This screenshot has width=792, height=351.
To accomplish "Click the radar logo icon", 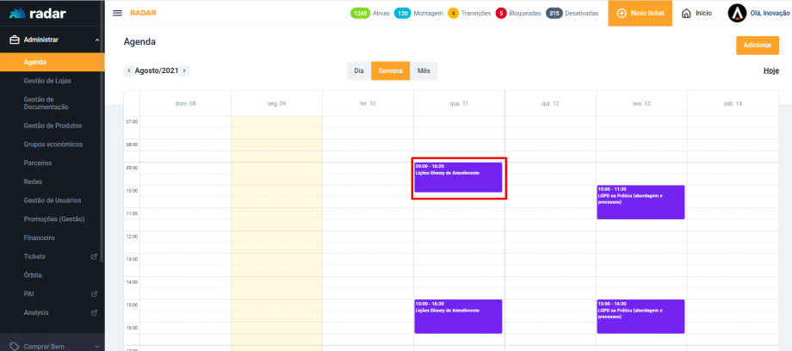I will click(x=16, y=14).
